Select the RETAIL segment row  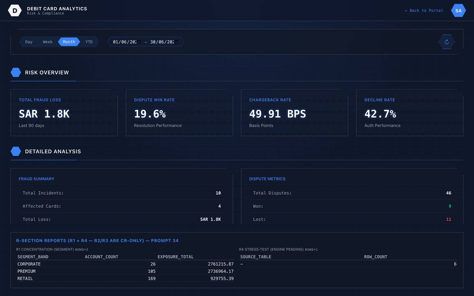125,279
